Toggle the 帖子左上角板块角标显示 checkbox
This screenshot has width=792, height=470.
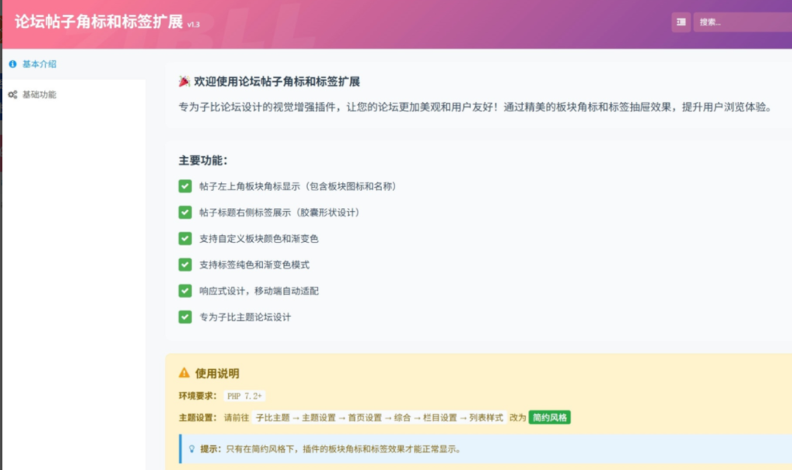[x=185, y=186]
